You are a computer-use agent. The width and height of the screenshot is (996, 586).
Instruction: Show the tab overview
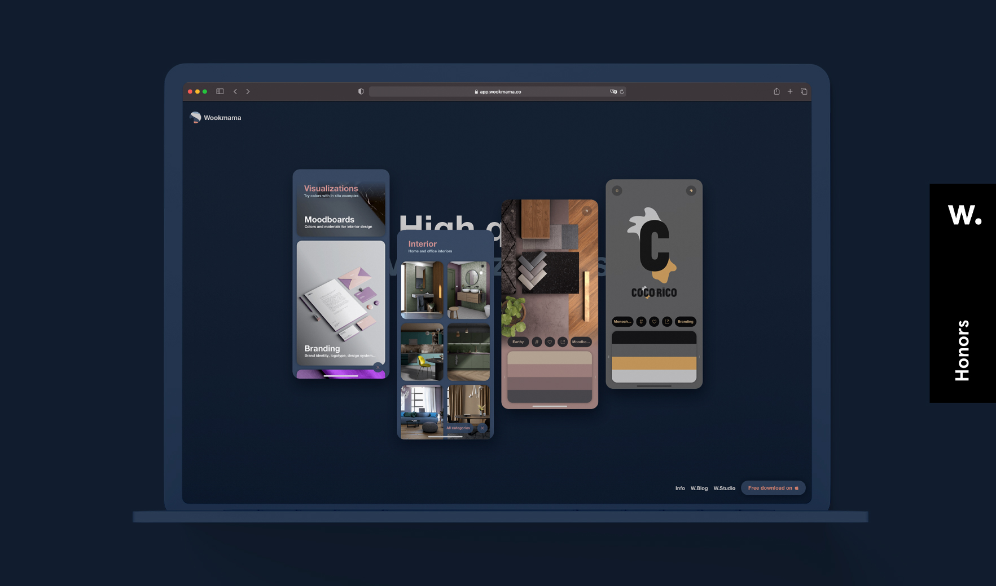(804, 91)
